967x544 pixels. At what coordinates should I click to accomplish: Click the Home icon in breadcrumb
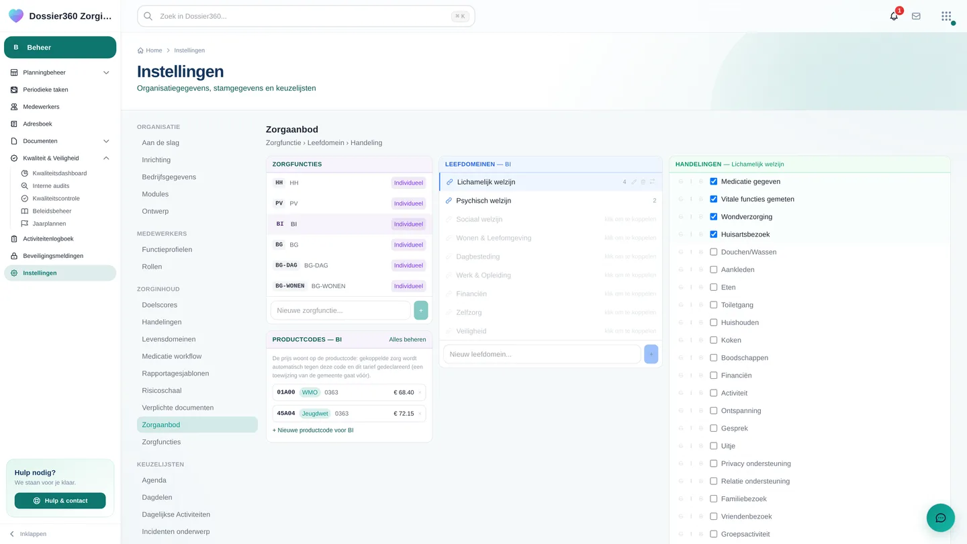(140, 50)
